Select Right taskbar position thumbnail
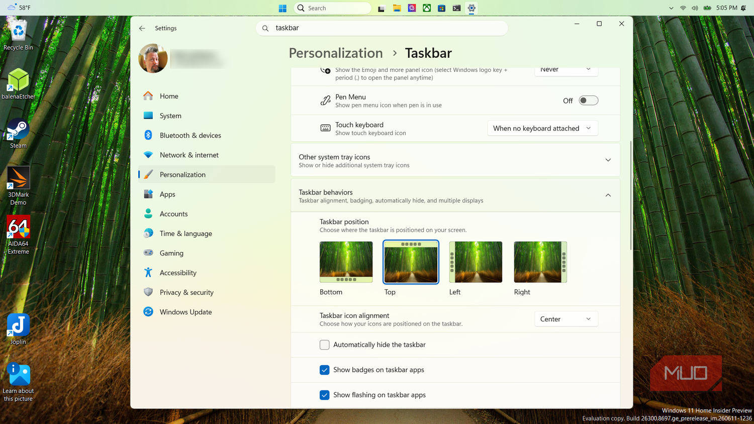 [540, 262]
